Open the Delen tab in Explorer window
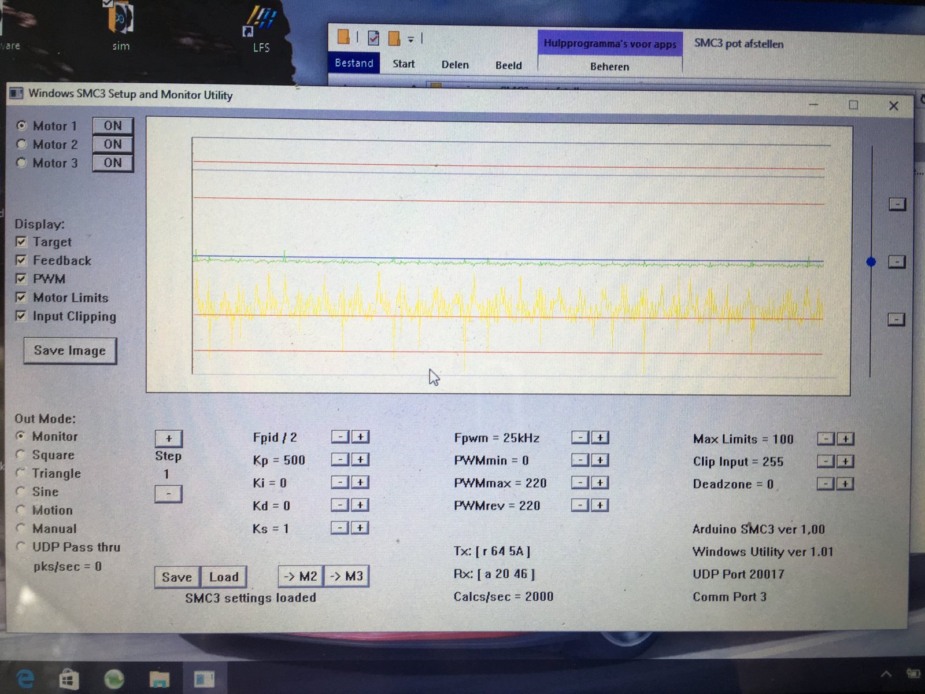 (455, 65)
